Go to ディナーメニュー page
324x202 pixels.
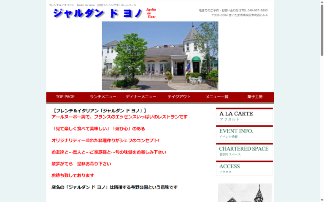pos(141,97)
